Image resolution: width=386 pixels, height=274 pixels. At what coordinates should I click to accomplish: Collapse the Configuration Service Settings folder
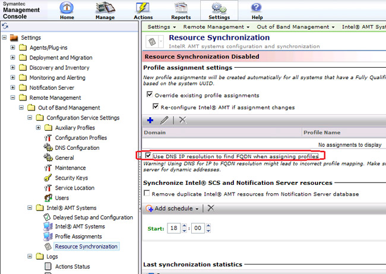tap(30, 118)
